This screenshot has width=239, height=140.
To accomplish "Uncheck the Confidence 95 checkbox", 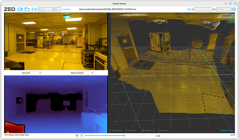I will click(x=143, y=130).
